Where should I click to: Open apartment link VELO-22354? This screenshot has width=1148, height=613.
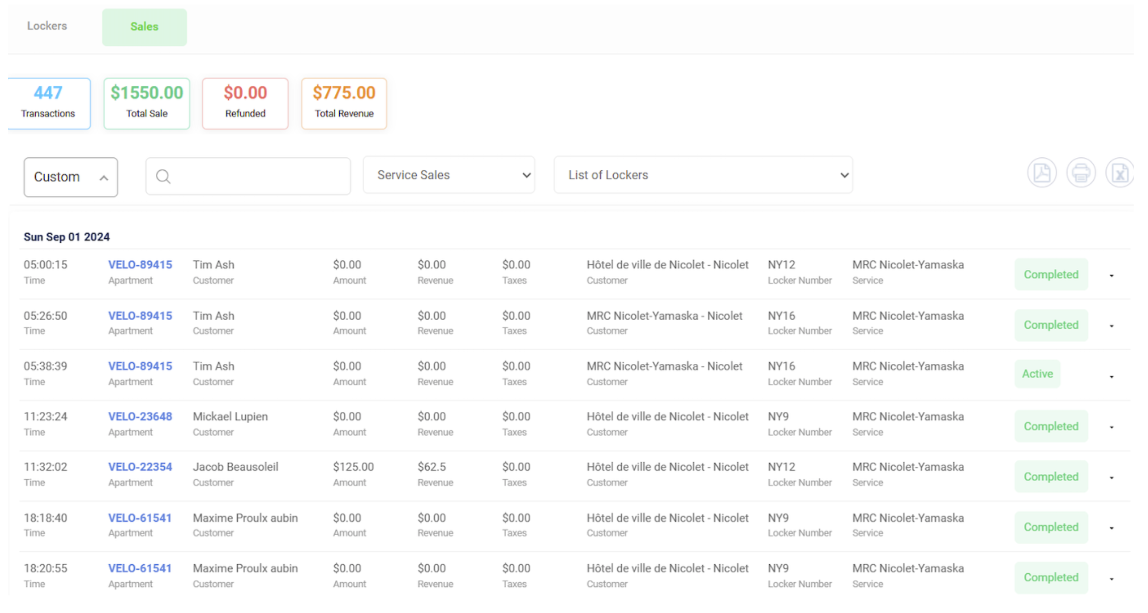140,467
